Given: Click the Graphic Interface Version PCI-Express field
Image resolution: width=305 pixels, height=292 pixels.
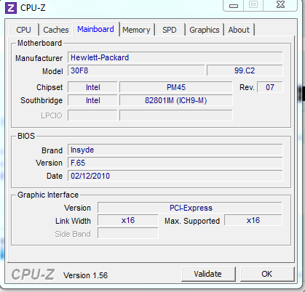Looking at the screenshot, I should tap(190, 208).
